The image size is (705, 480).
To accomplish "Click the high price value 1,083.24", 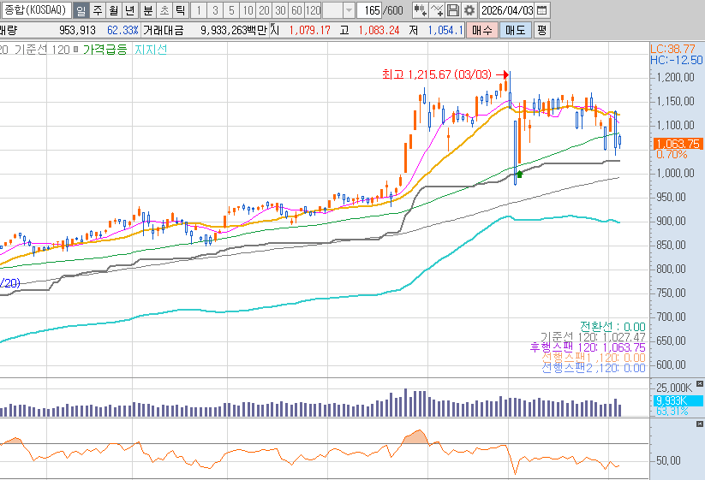I will (379, 30).
